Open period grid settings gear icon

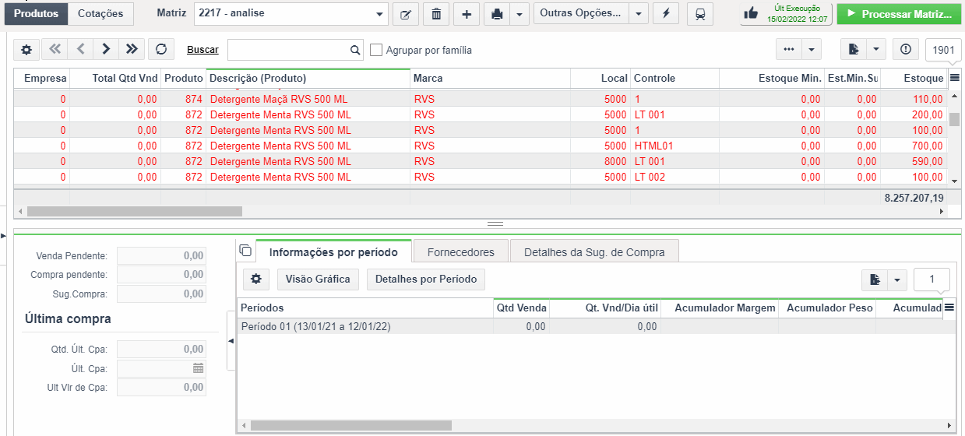pyautogui.click(x=255, y=279)
